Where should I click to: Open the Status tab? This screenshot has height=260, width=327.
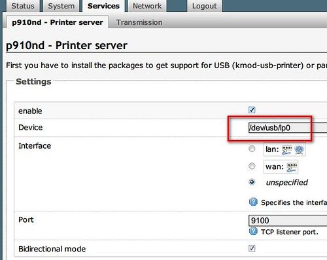(23, 6)
